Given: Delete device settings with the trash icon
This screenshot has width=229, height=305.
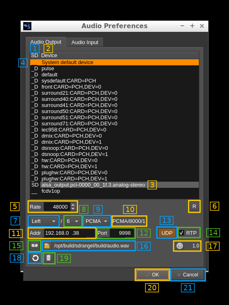Looking at the screenshot, I should coord(48,258).
